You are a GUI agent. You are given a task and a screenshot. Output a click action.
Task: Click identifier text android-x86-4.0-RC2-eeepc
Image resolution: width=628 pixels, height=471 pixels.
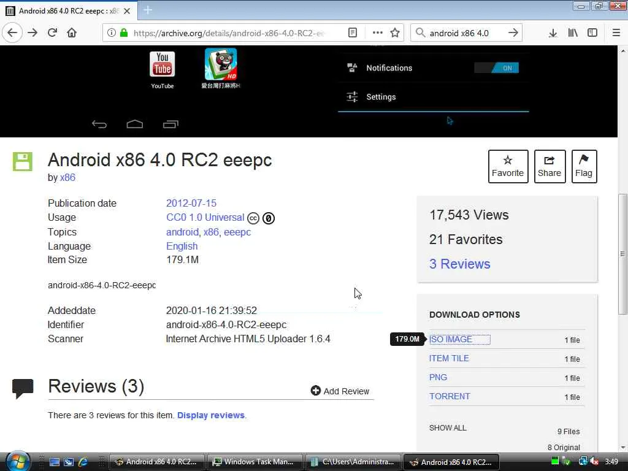(x=226, y=325)
